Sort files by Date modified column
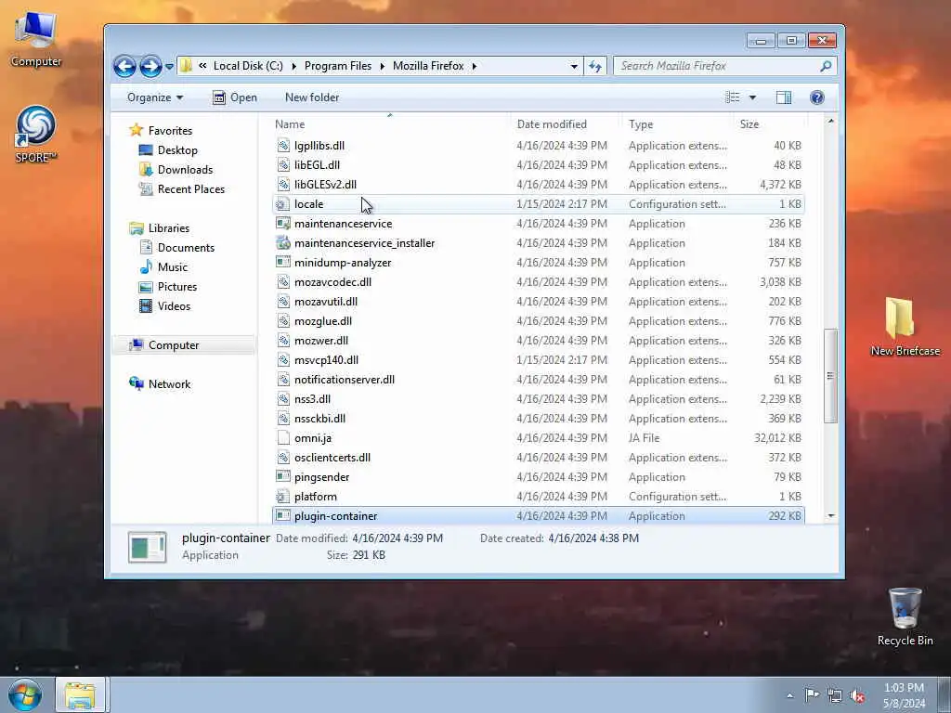 tap(552, 124)
